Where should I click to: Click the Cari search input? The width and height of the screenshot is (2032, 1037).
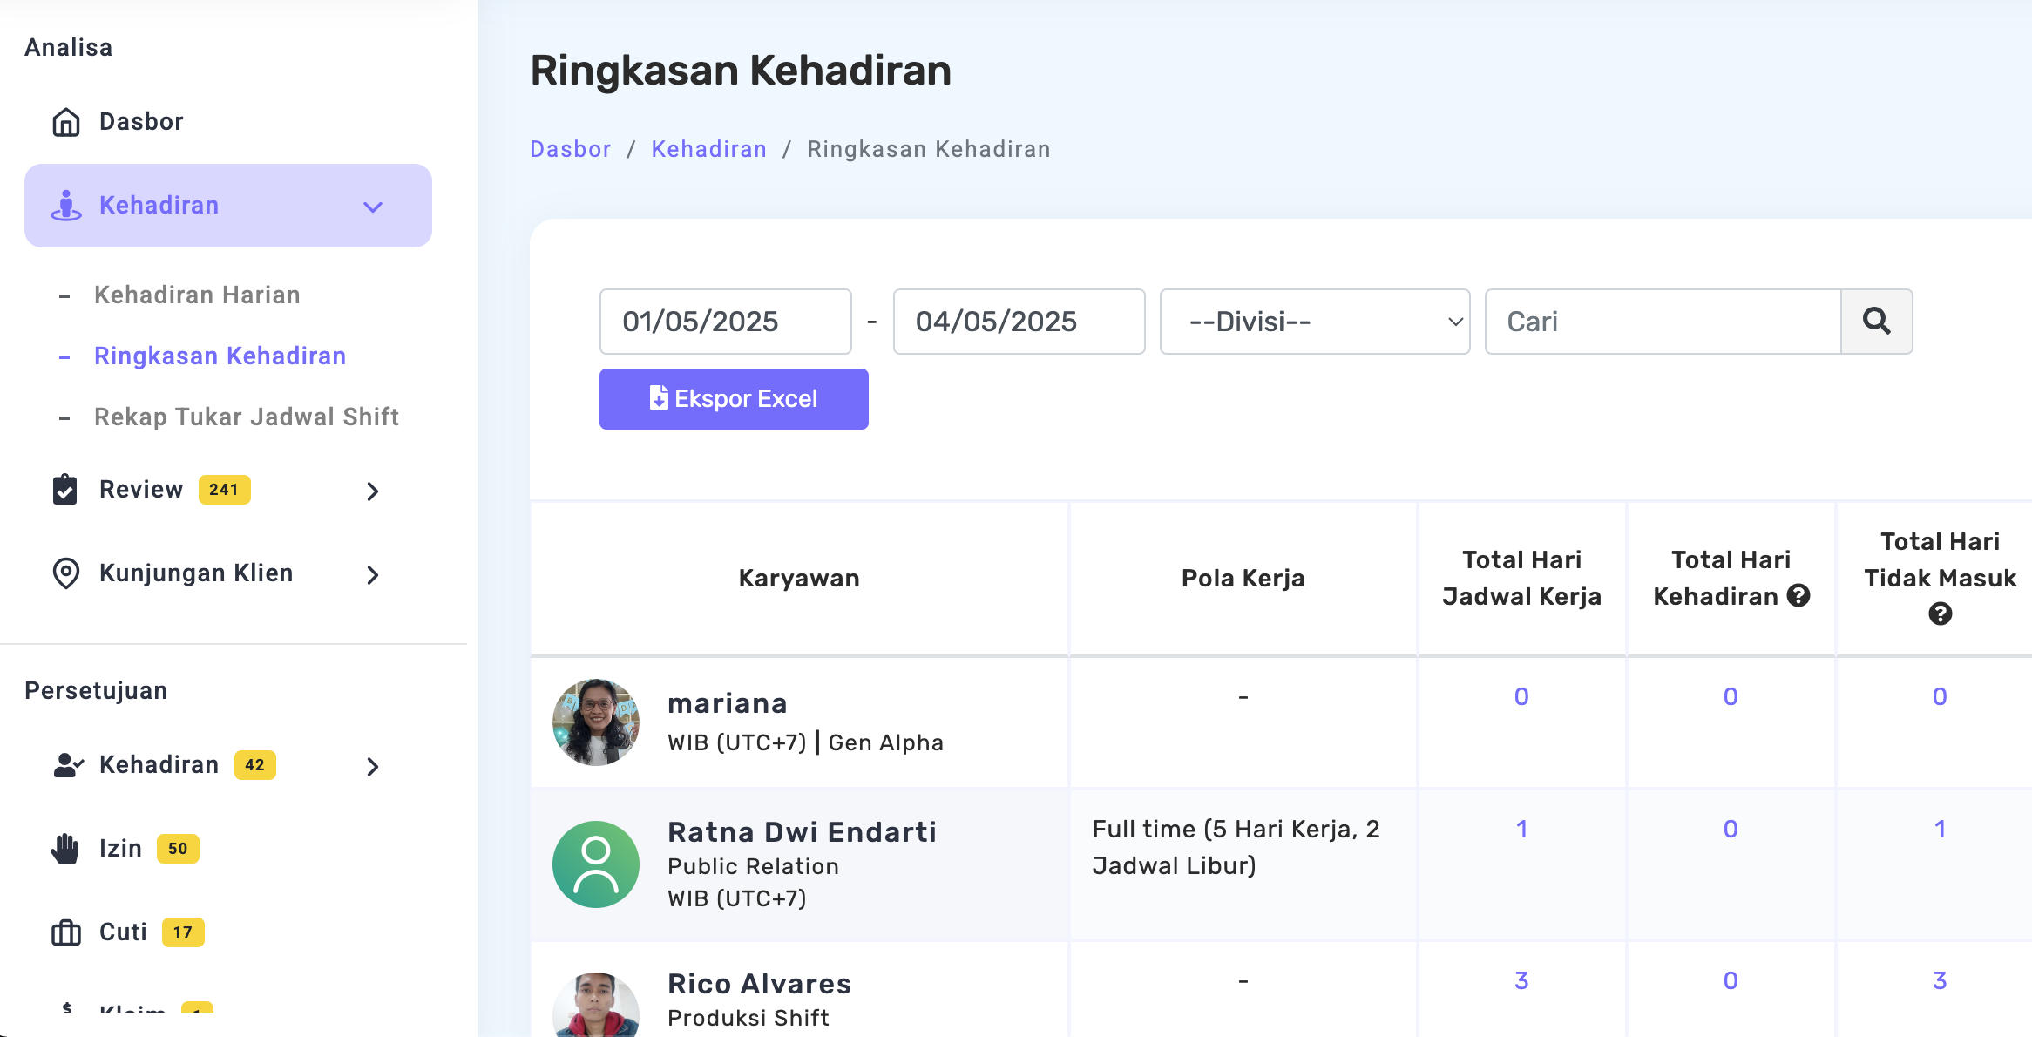click(1663, 322)
